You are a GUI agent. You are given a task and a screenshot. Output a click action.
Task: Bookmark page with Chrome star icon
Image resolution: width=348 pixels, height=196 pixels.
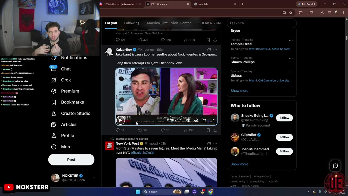tap(291, 13)
